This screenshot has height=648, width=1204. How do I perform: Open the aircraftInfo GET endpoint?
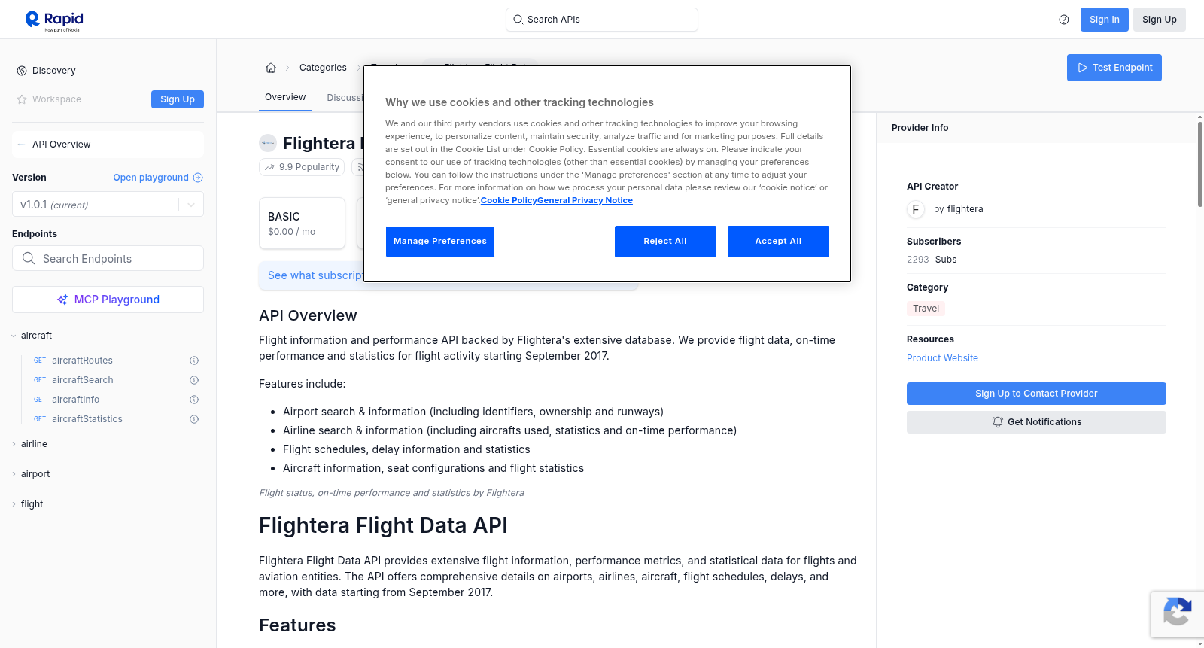(75, 400)
